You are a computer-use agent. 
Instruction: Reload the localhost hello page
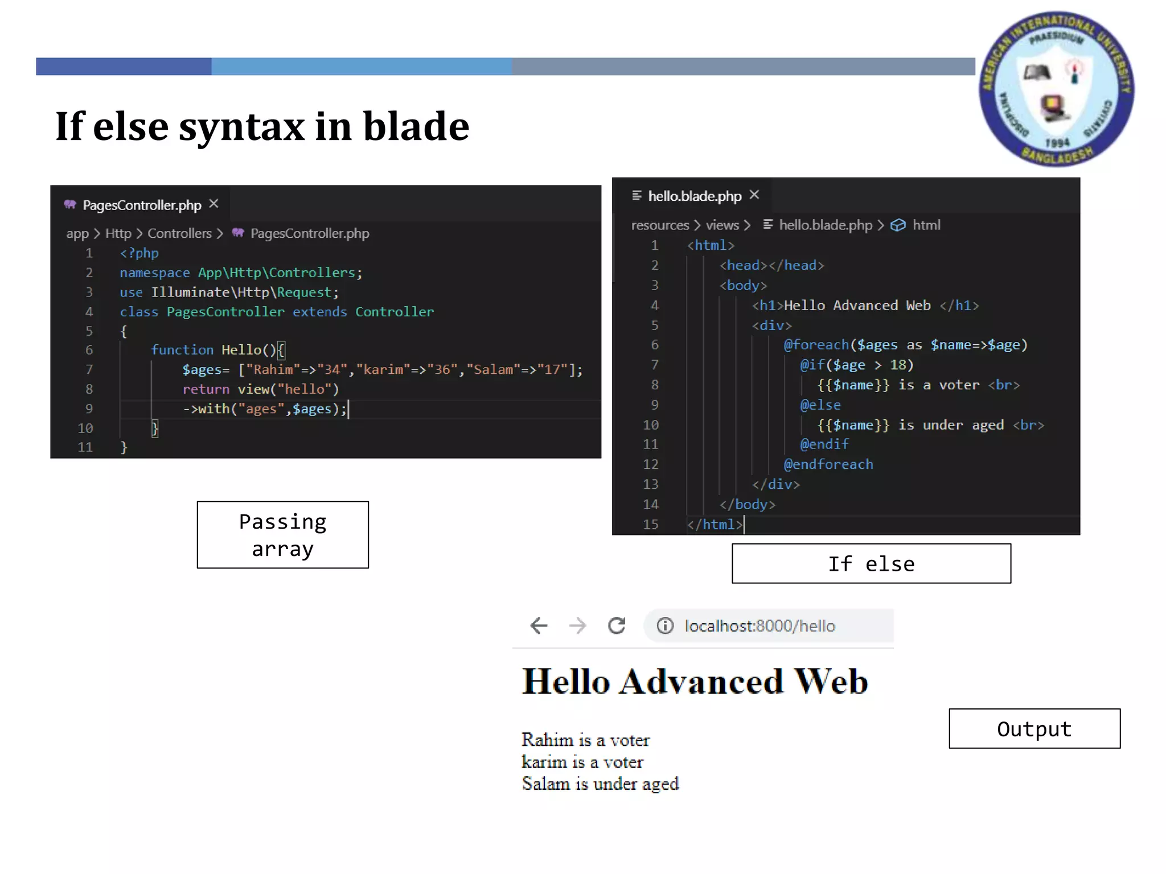(x=617, y=626)
